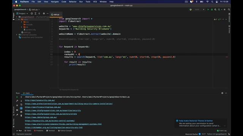Open the epsilonsecurity.com.au link
The width and height of the screenshot is (243, 136).
(x=40, y=100)
